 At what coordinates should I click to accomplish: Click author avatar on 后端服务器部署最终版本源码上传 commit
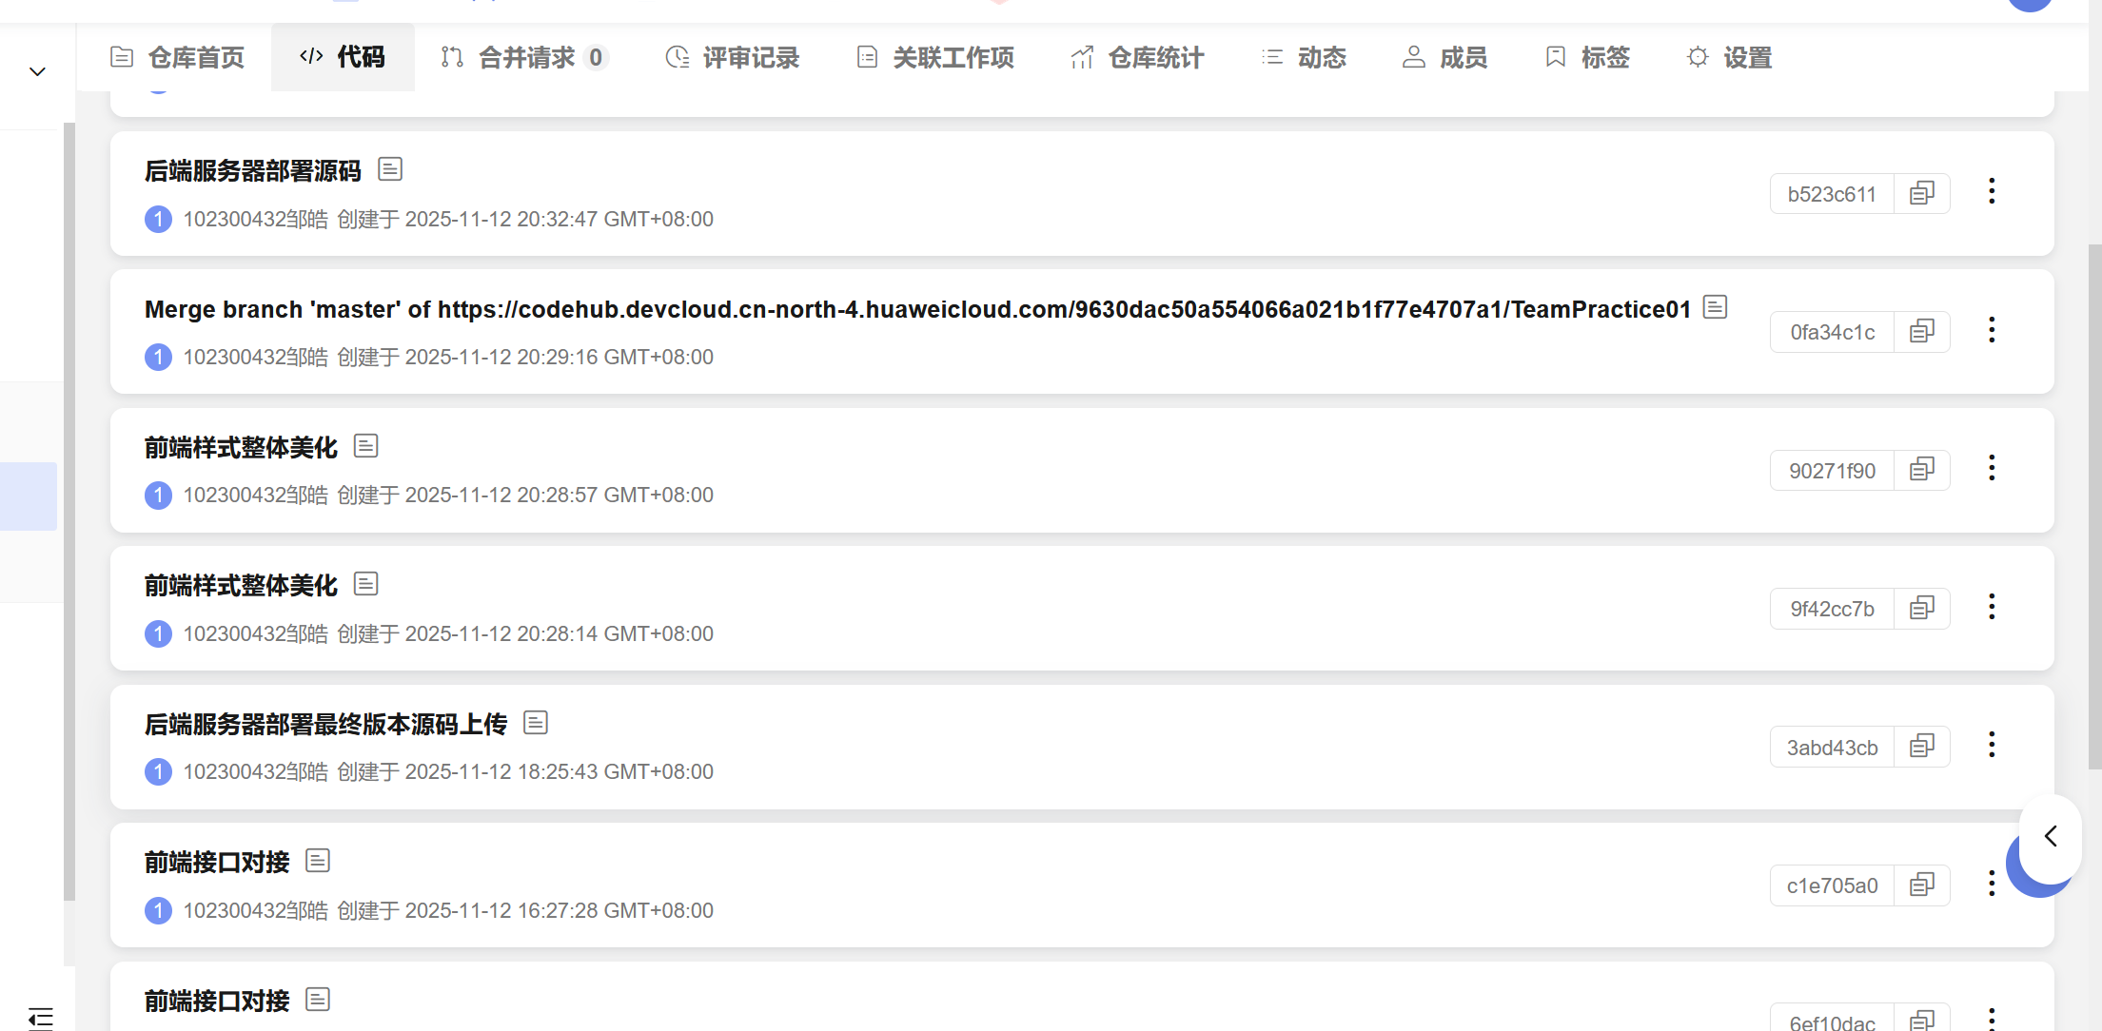click(x=158, y=771)
